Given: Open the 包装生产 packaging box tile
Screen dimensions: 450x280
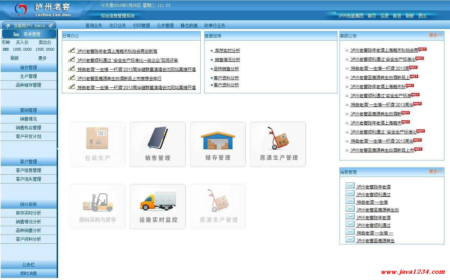Looking at the screenshot, I should click(98, 144).
